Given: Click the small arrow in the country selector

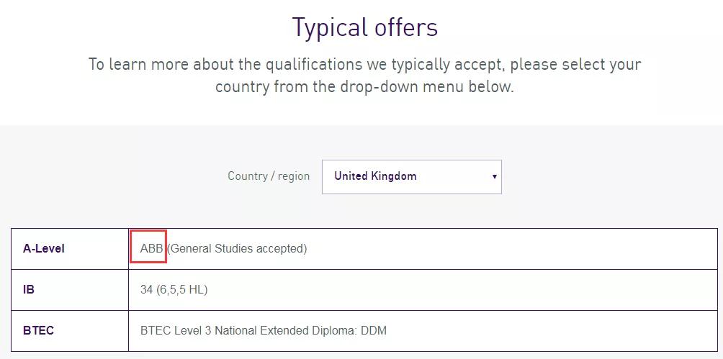Looking at the screenshot, I should tap(494, 176).
